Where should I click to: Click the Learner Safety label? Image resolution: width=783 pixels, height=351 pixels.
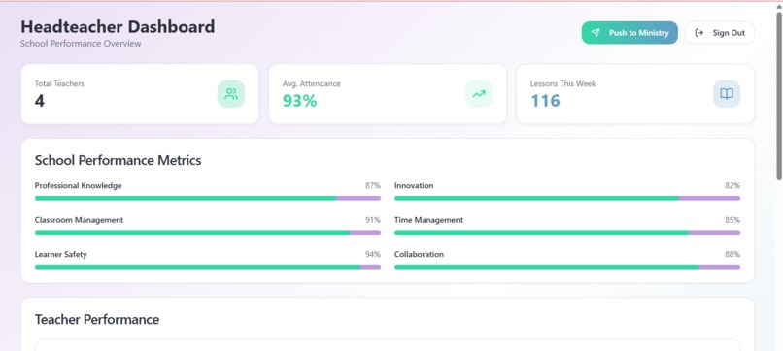[61, 254]
